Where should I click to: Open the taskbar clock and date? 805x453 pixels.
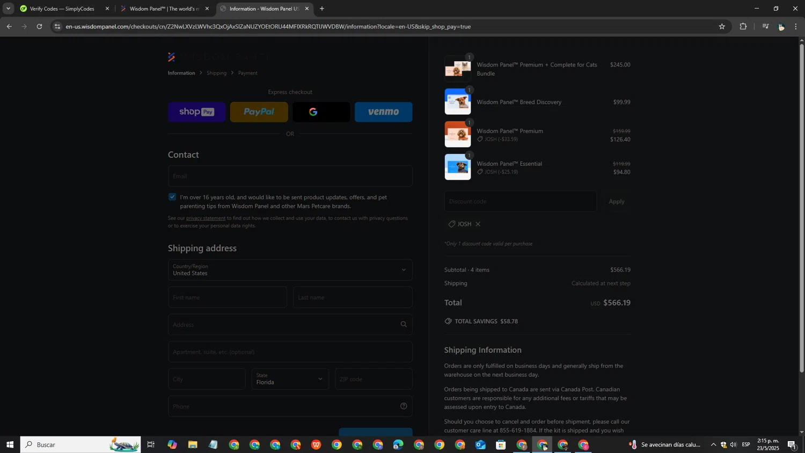click(x=769, y=444)
